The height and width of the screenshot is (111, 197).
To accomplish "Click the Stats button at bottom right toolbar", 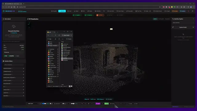I will coord(136,104).
